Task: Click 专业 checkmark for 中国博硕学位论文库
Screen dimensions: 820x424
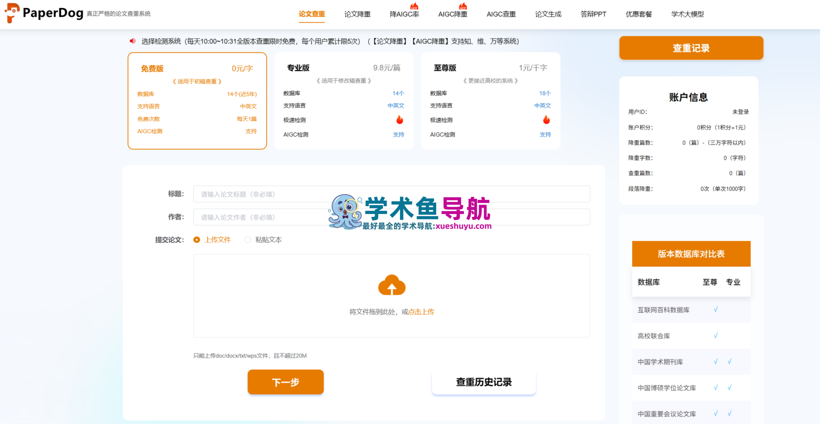Action: pyautogui.click(x=730, y=388)
